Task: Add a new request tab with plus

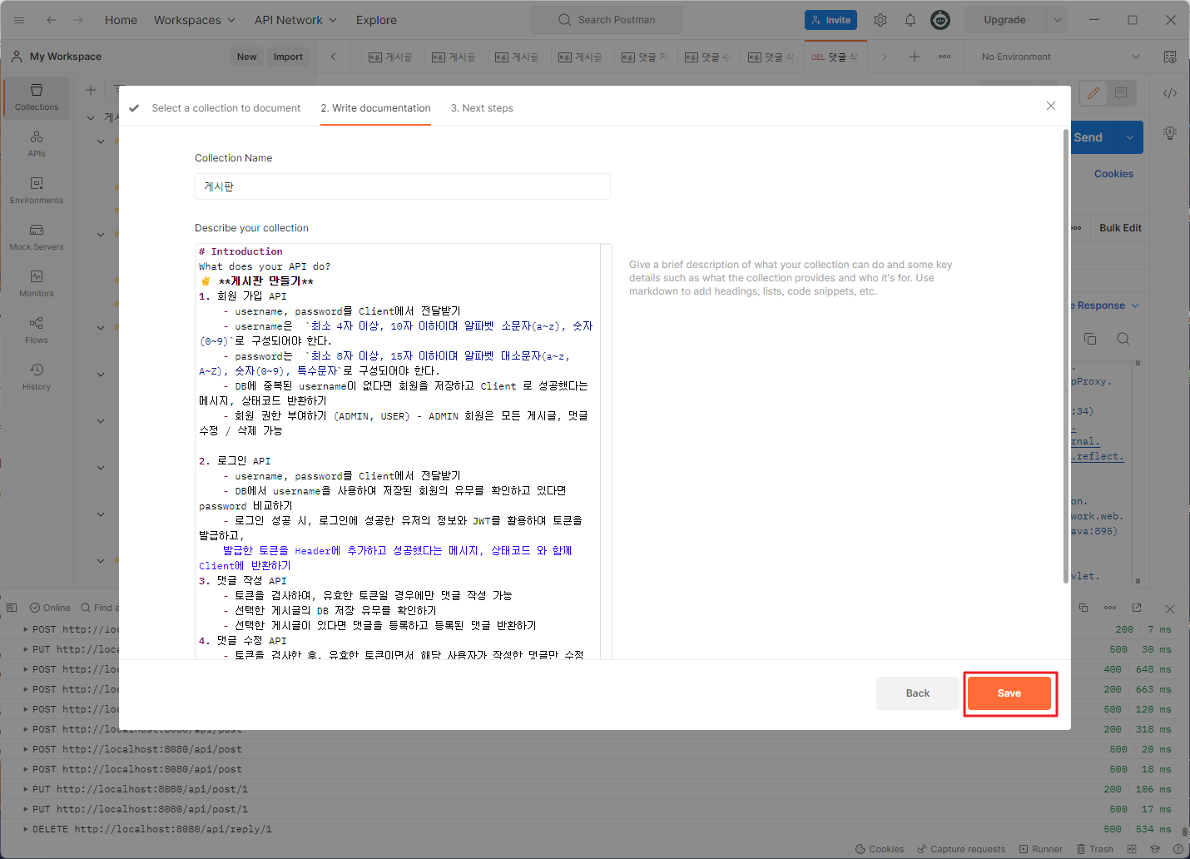Action: click(x=915, y=57)
